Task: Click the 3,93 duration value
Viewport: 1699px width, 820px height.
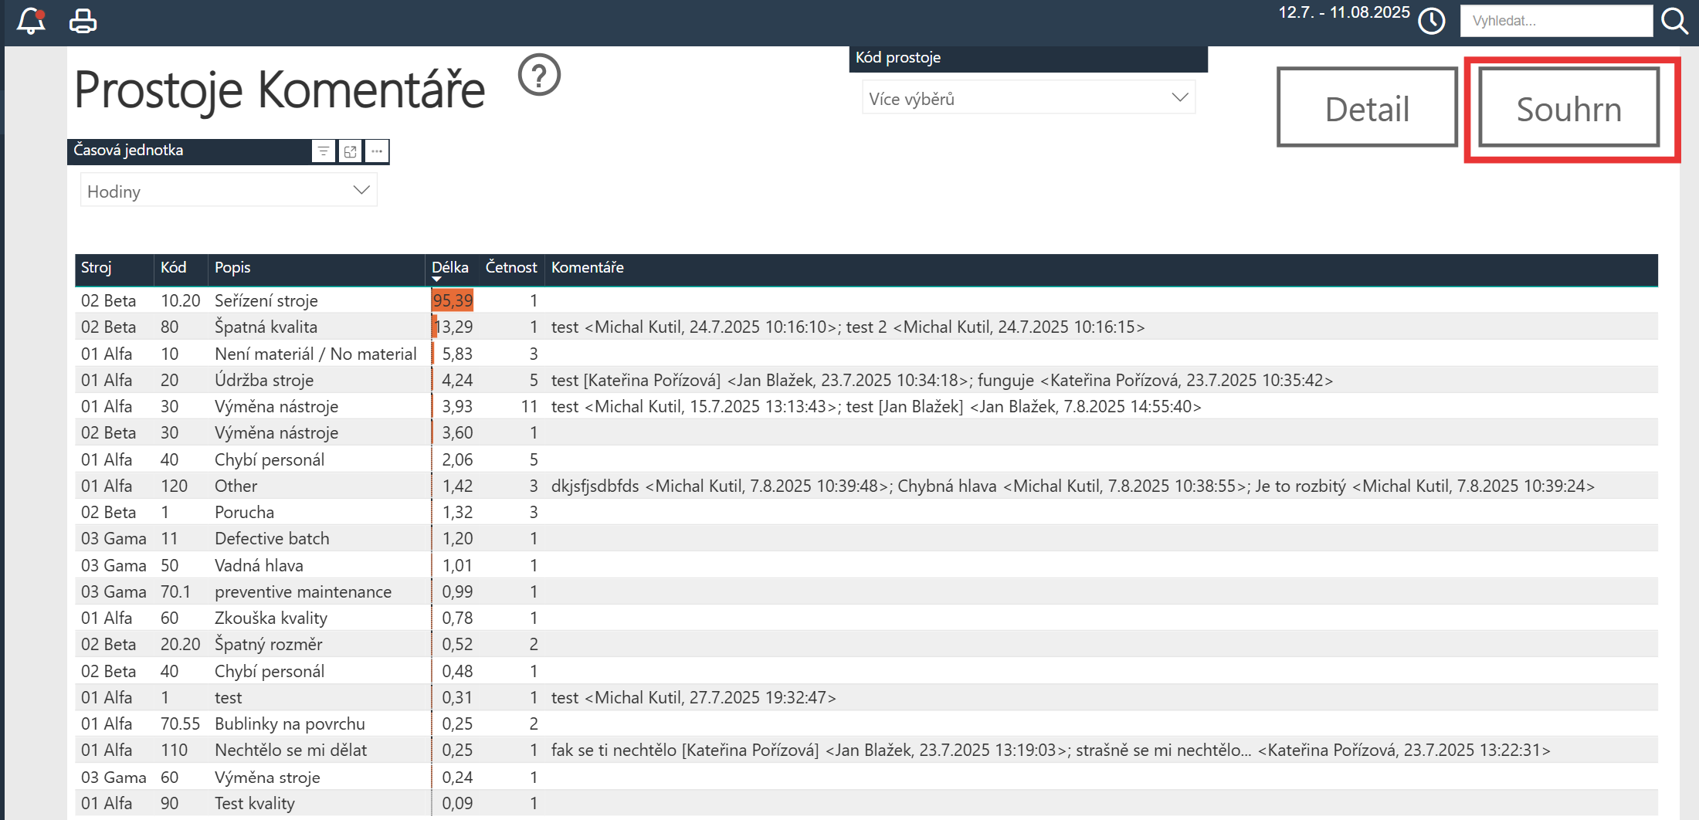Action: click(457, 406)
